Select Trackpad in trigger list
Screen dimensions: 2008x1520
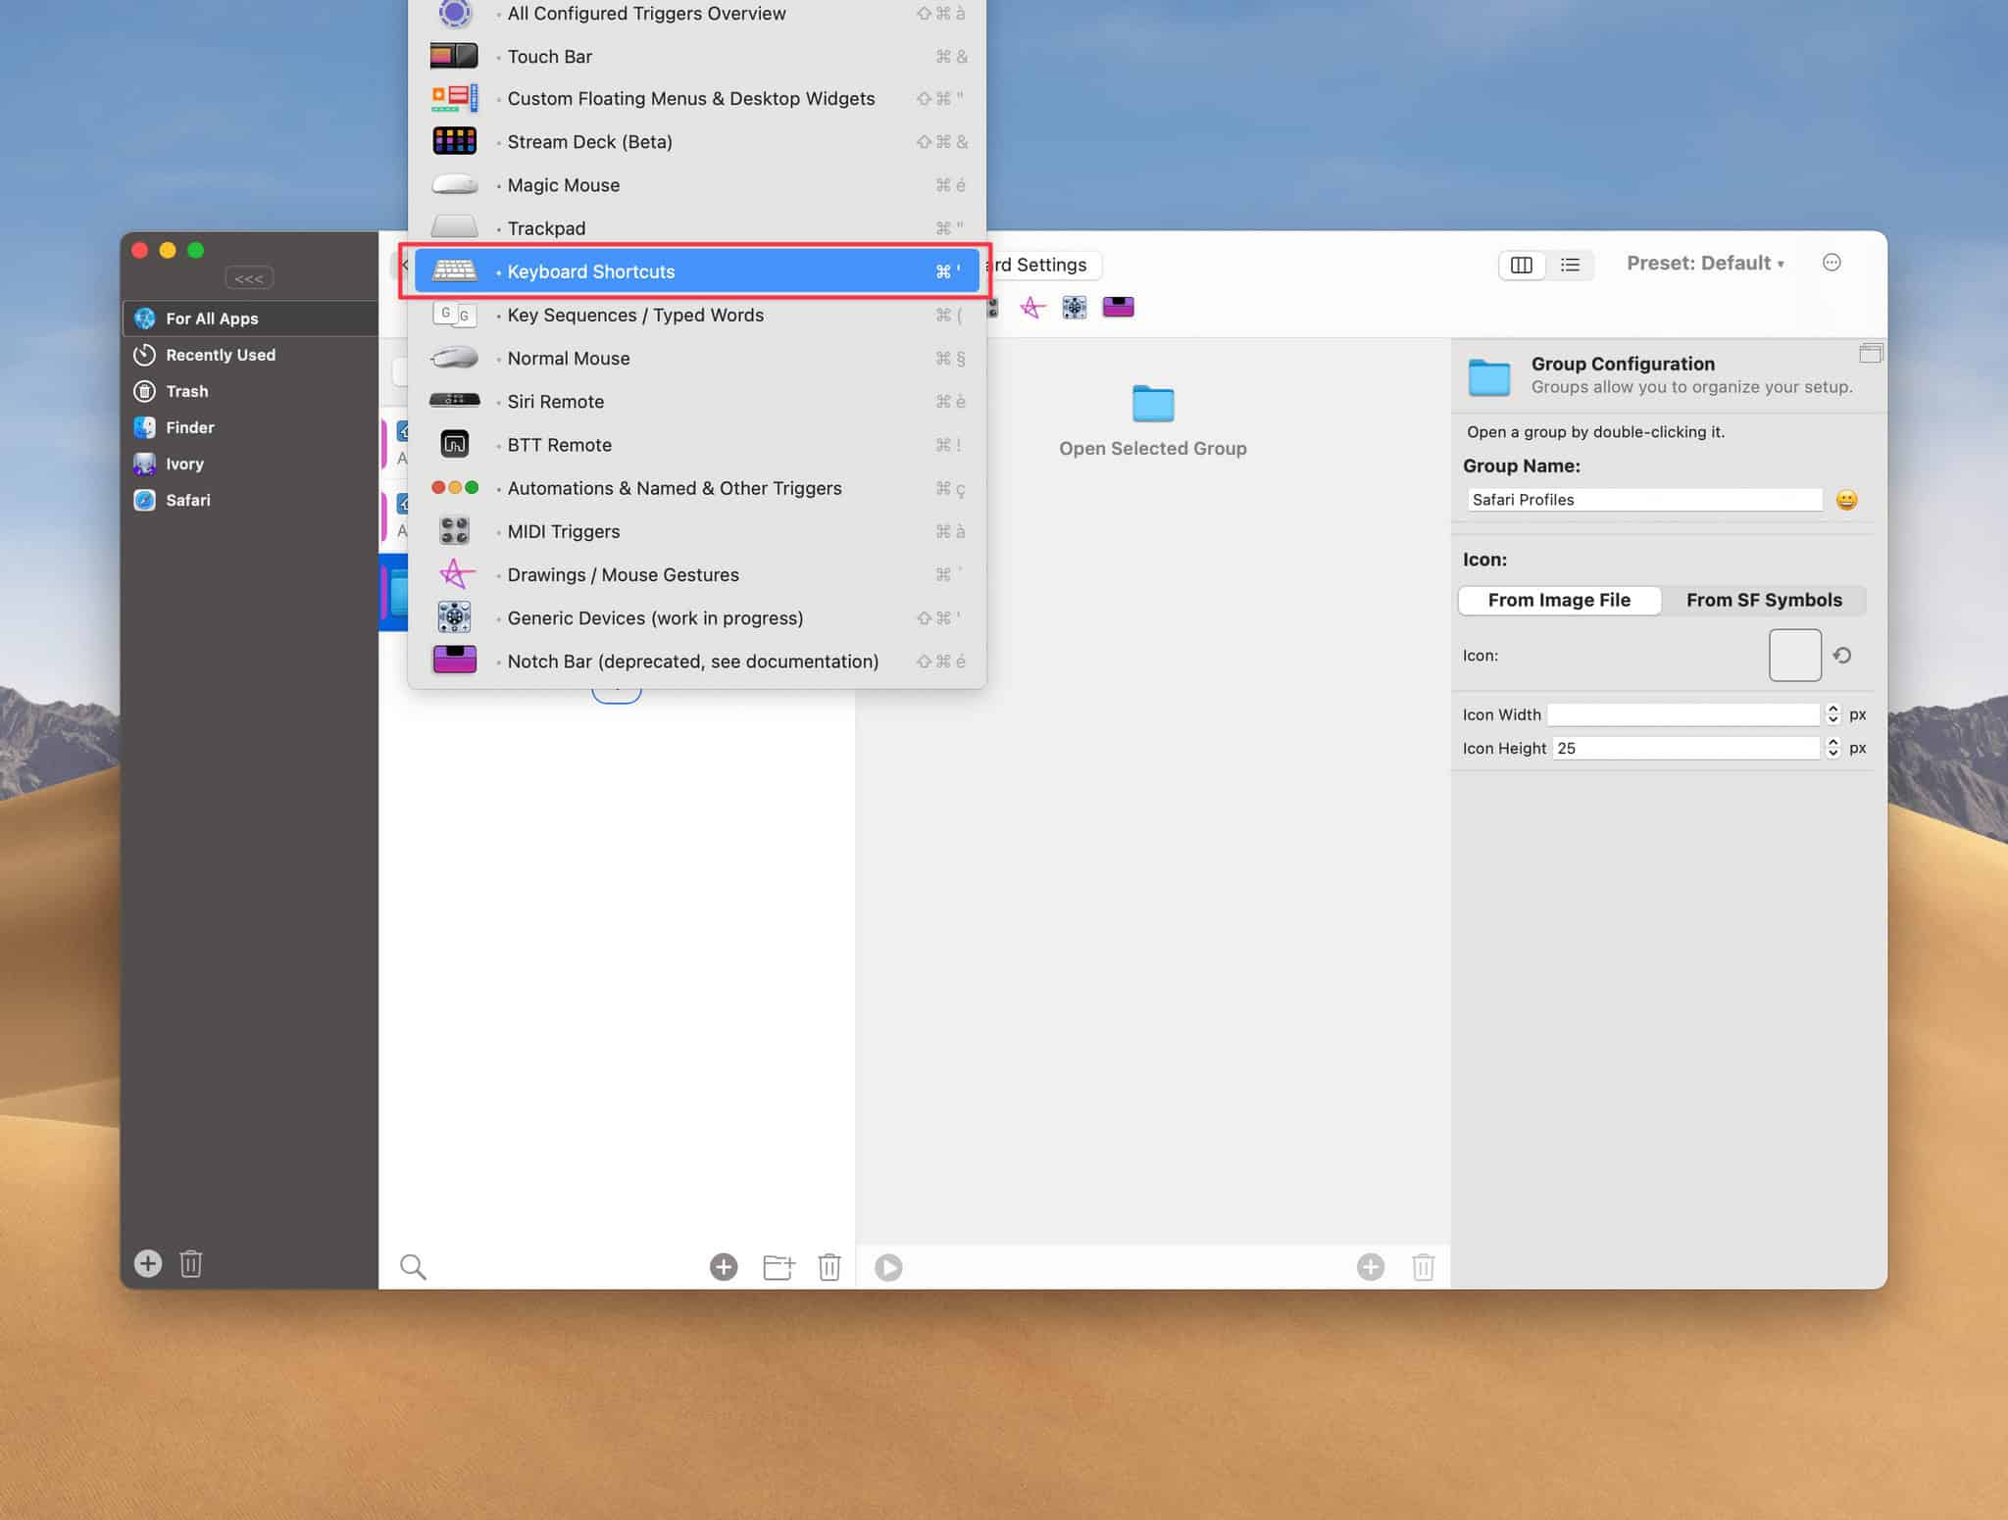pos(697,228)
